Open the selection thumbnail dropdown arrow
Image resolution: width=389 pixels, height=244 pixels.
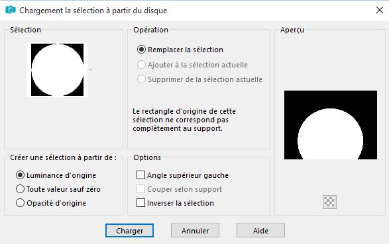[91, 70]
